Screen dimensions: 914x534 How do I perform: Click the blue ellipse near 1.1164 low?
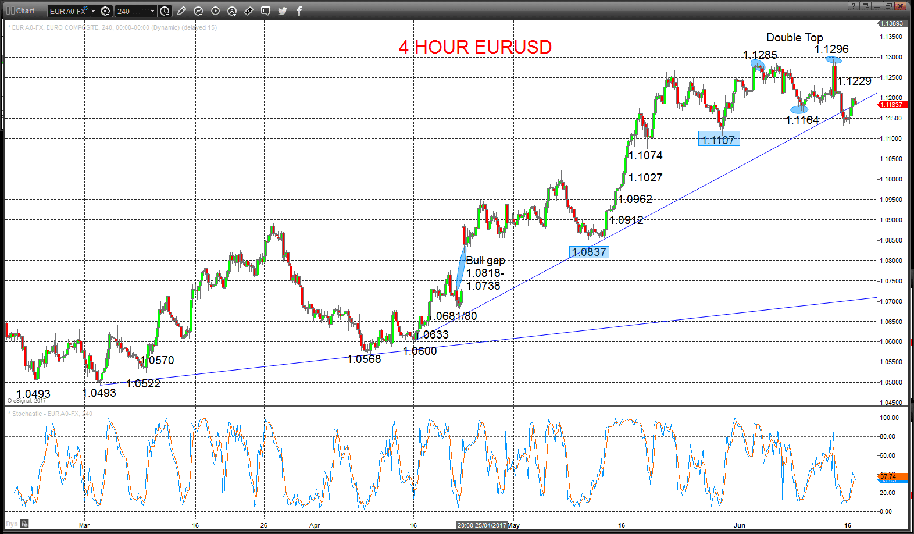click(799, 109)
